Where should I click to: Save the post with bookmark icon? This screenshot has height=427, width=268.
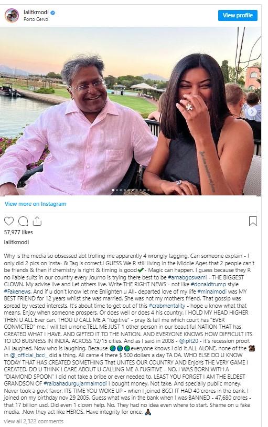(253, 221)
